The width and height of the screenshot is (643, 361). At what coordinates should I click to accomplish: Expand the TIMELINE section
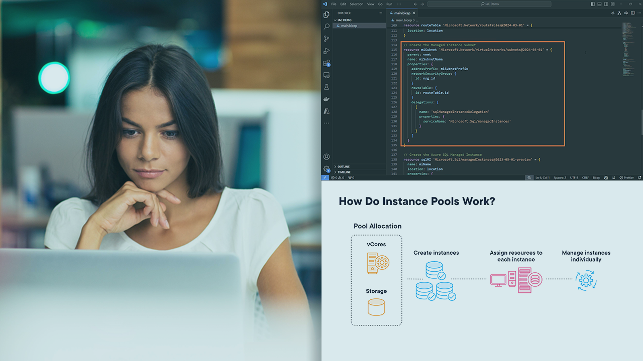pos(344,172)
